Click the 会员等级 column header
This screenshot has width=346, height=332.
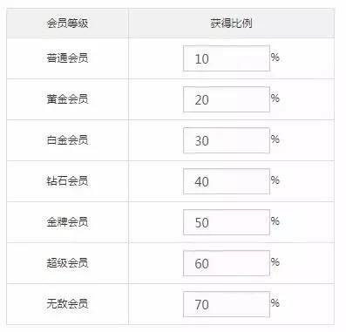click(67, 24)
